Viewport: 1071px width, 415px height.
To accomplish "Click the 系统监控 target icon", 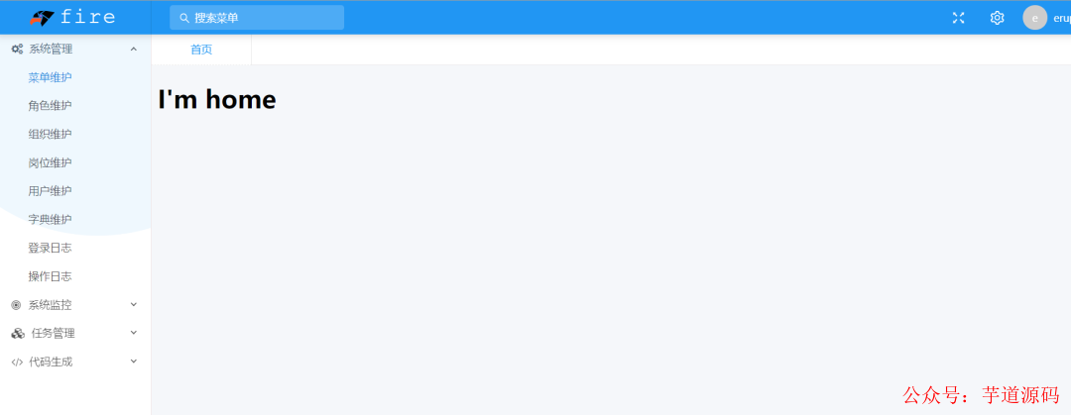I will [17, 305].
